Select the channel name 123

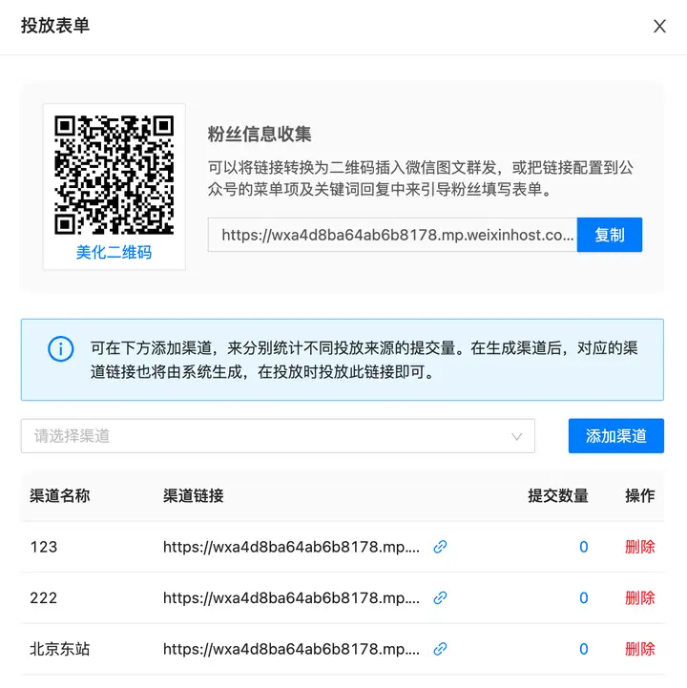pyautogui.click(x=44, y=547)
